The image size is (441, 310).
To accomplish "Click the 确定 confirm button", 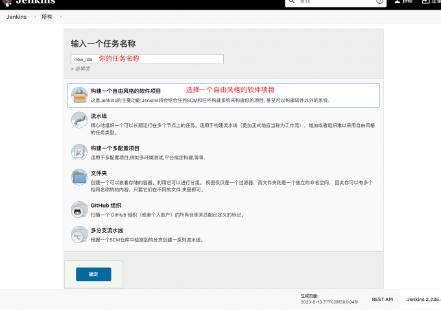I will coord(93,274).
